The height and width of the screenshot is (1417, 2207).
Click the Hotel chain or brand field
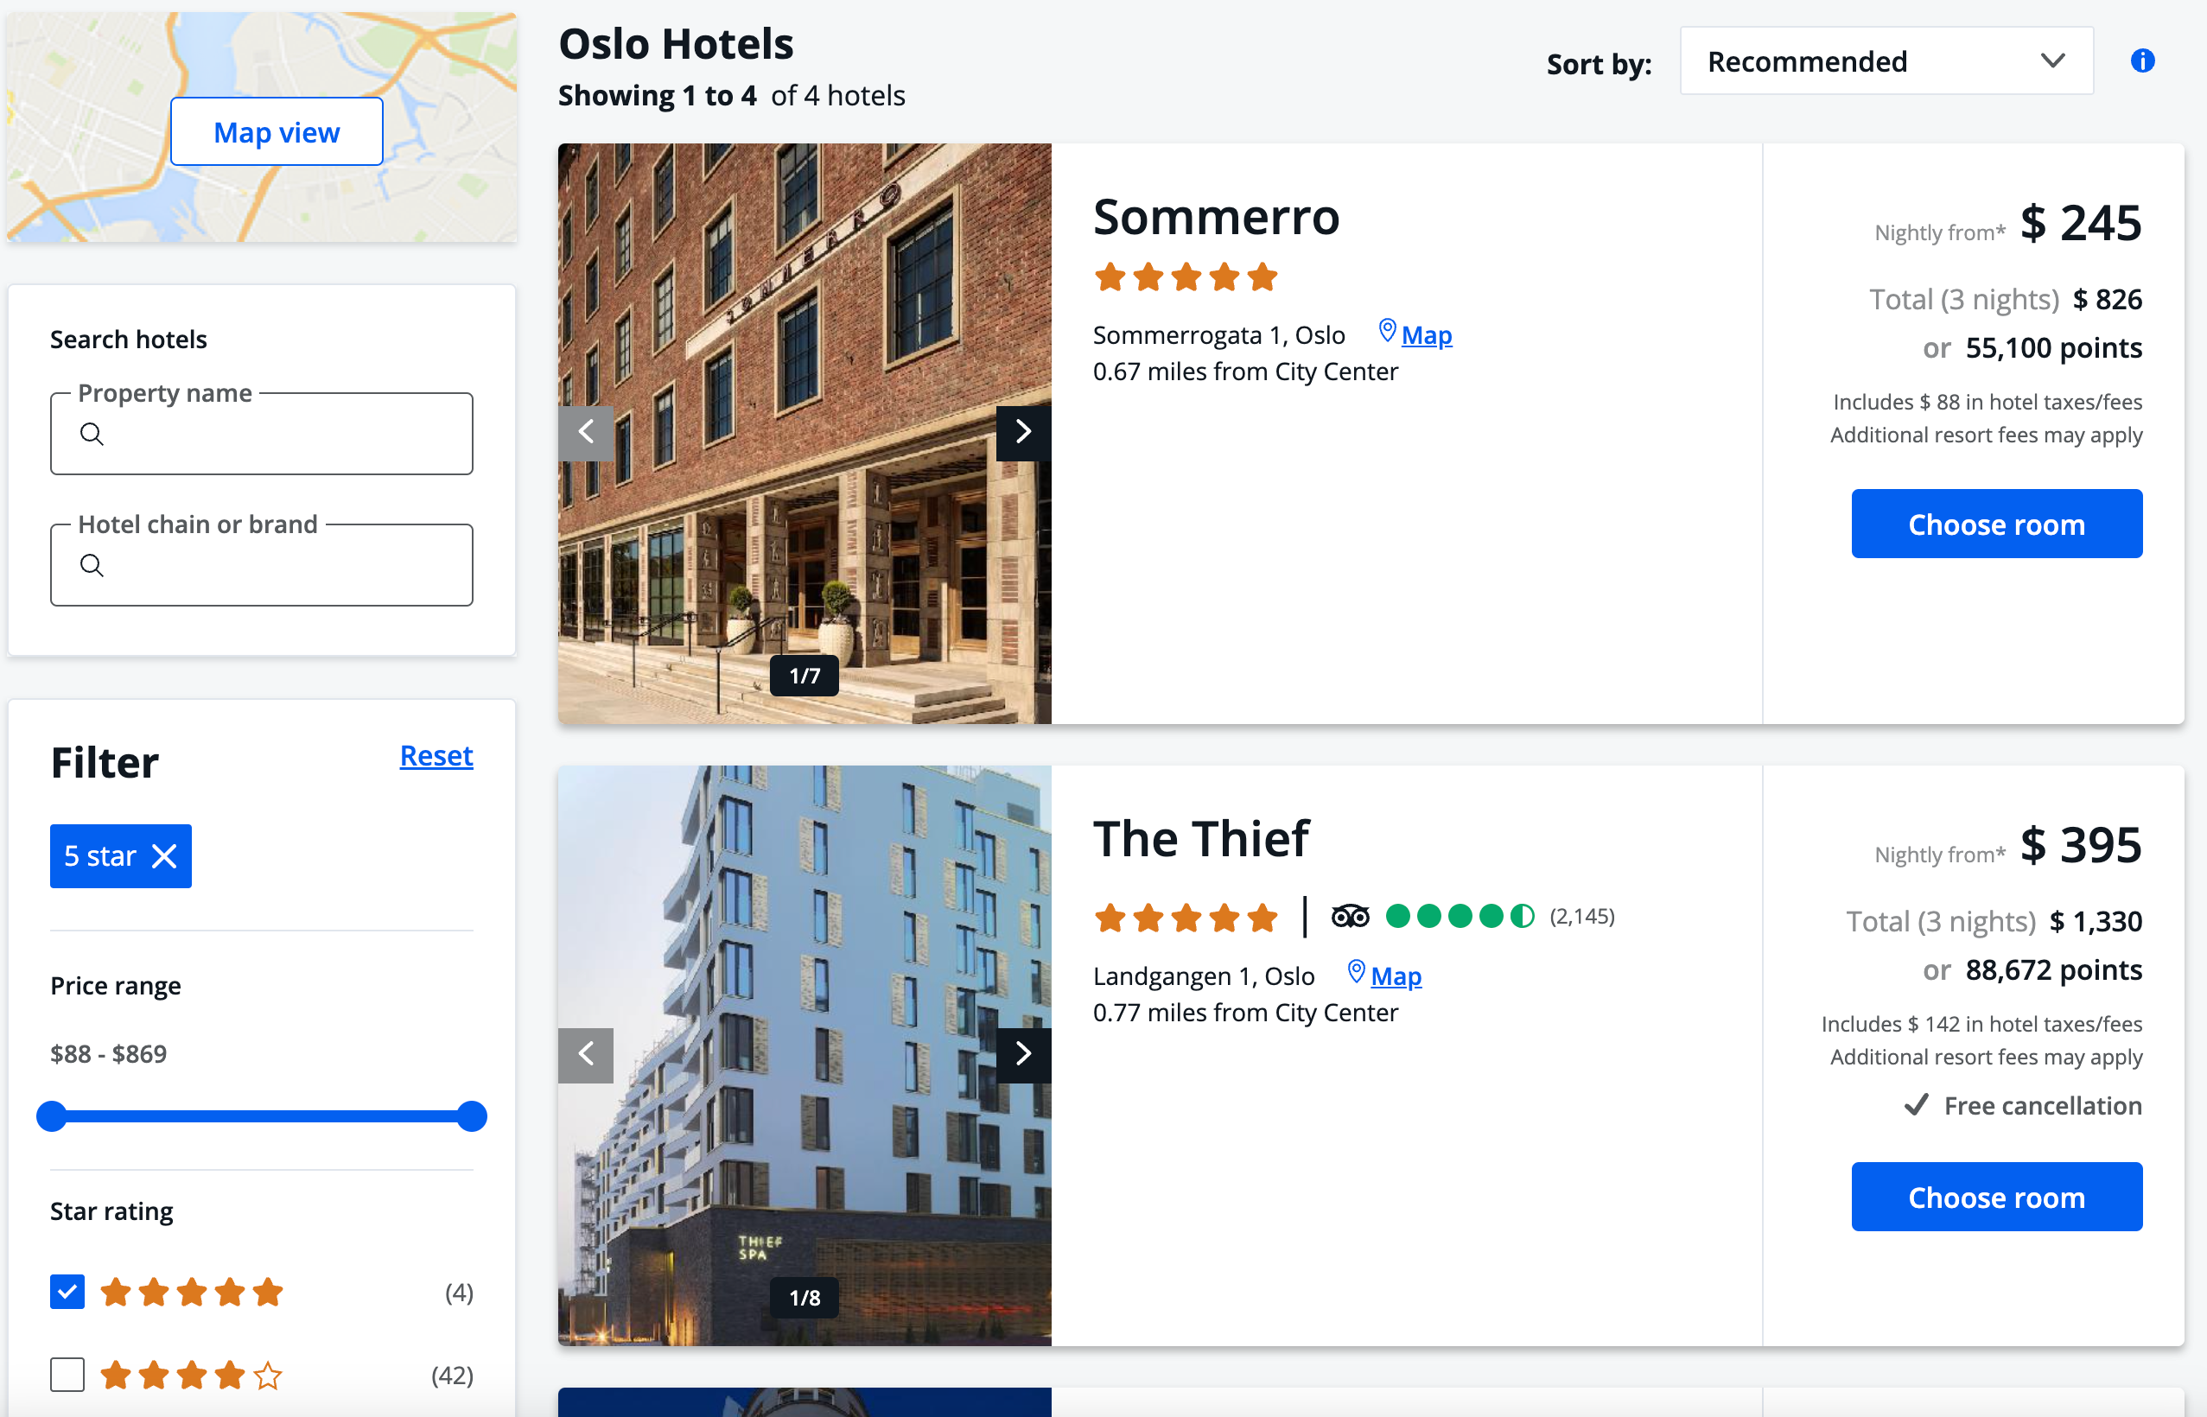pyautogui.click(x=261, y=564)
